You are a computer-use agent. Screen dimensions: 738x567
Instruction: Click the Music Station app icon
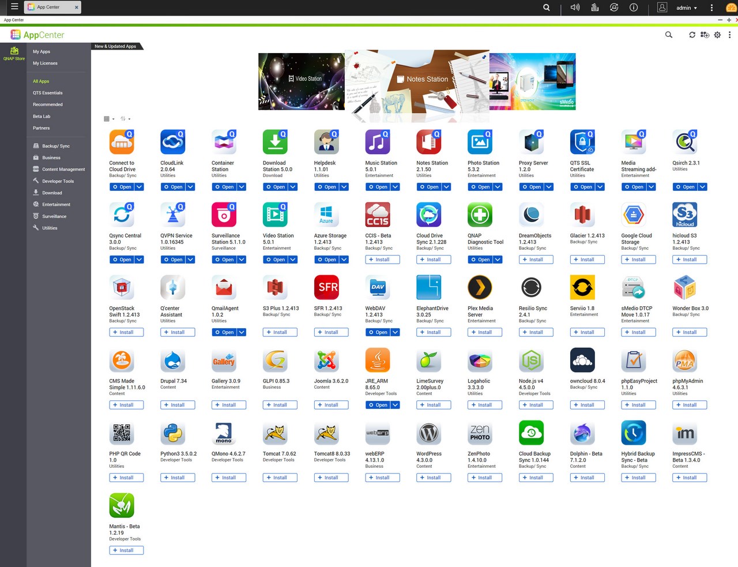(378, 142)
